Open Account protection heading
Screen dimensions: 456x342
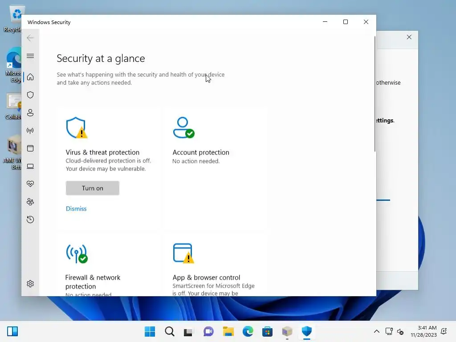coord(201,152)
